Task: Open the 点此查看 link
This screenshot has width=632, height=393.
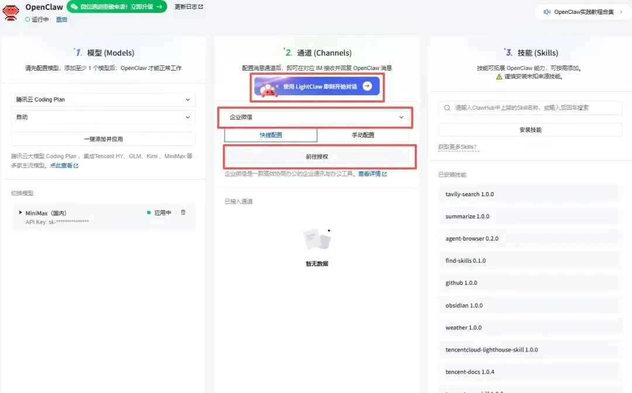Action: click(x=64, y=165)
